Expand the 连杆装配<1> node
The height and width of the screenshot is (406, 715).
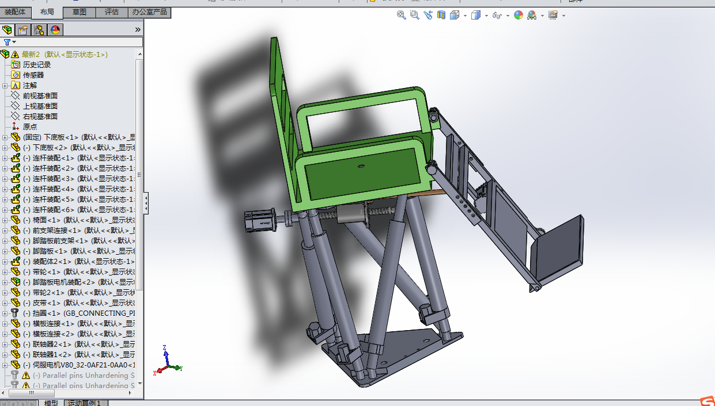5,158
